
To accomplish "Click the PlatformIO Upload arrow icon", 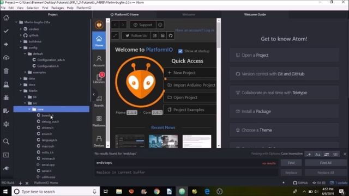I will (x=6, y=44).
